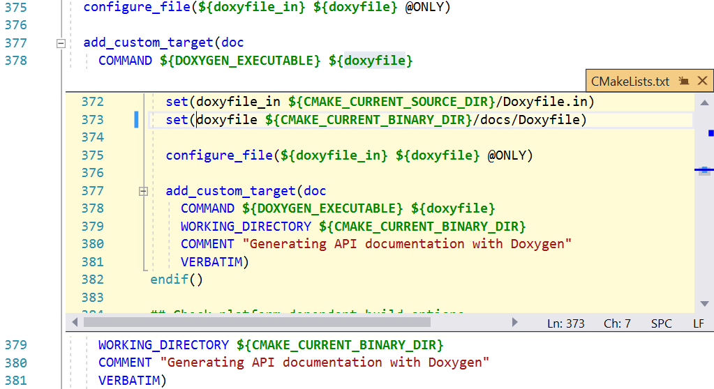Screen dimensions: 714x389
Task: Click line number 375 in the main editor
Action: 16,8
